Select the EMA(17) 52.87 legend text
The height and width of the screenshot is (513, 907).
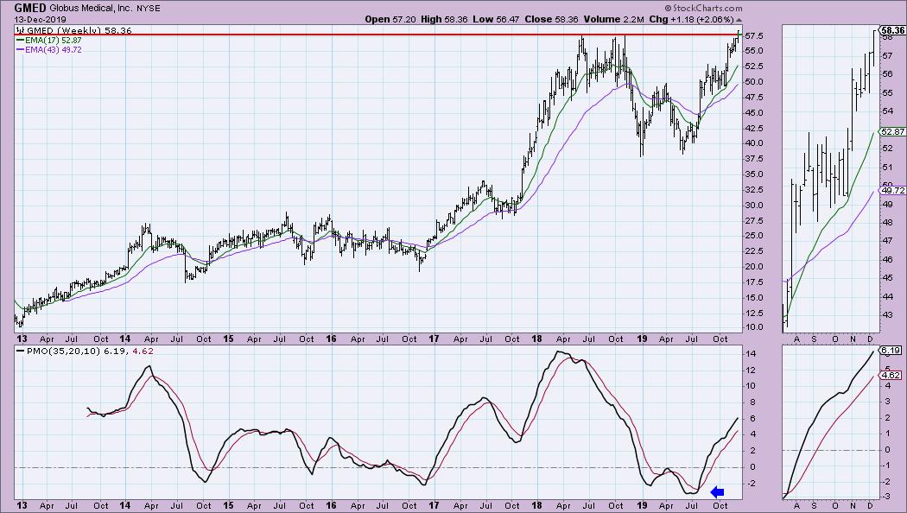[54, 41]
